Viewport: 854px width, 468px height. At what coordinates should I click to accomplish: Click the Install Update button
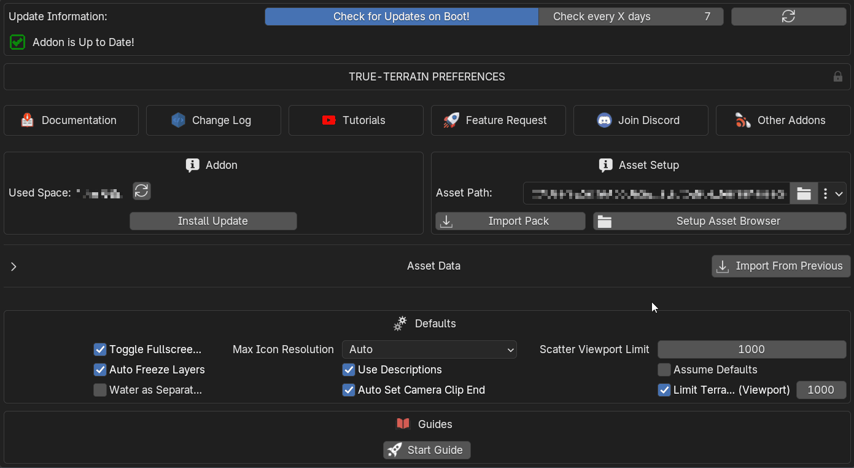[x=213, y=221]
